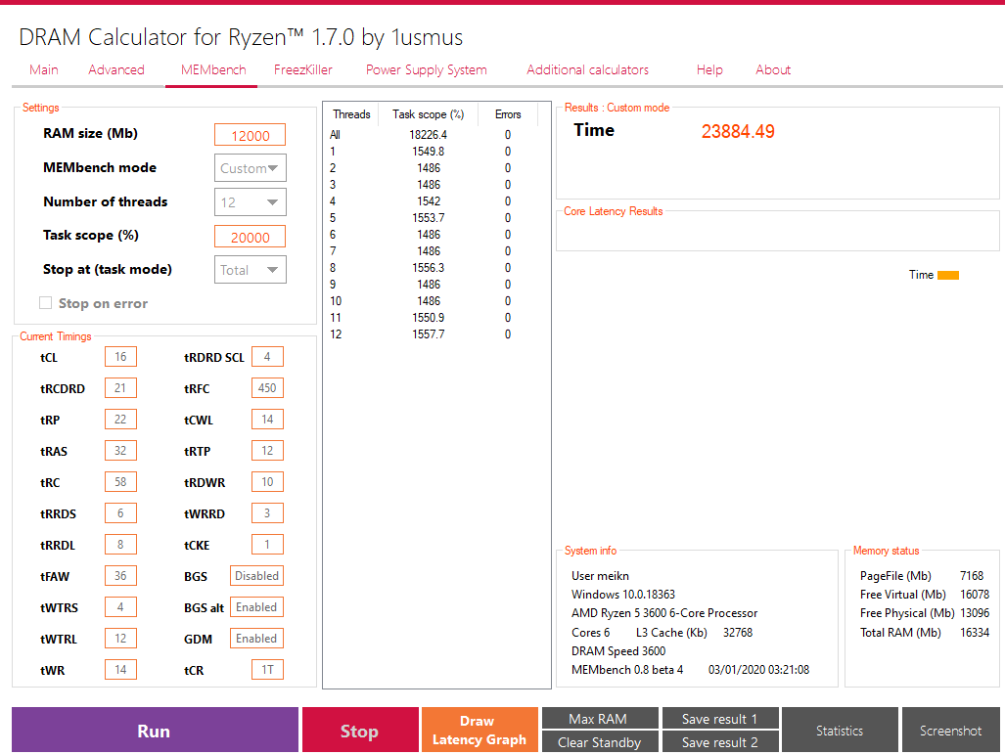This screenshot has height=755, width=1005.
Task: Click the tCKE value field
Action: (x=267, y=545)
